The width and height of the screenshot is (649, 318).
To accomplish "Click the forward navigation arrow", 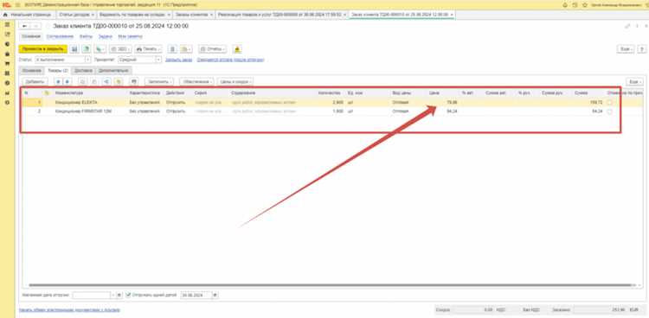I will pyautogui.click(x=36, y=26).
